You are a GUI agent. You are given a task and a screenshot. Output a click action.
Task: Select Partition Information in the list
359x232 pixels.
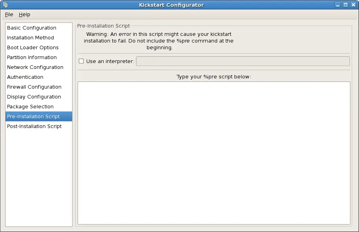click(32, 58)
